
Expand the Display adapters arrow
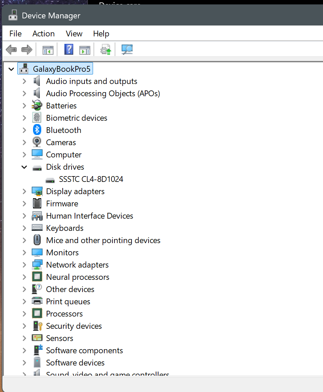pyautogui.click(x=24, y=191)
